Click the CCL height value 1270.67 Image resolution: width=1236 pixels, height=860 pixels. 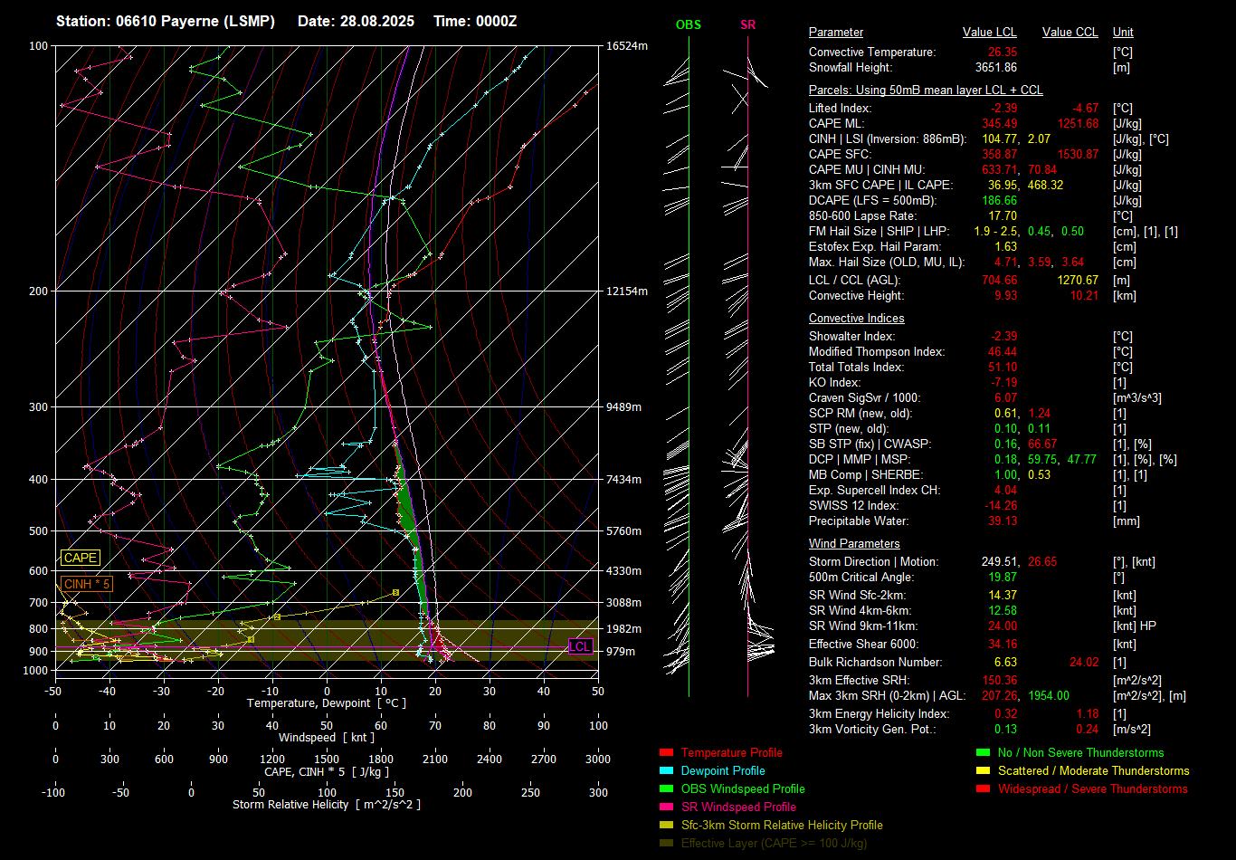1078,281
